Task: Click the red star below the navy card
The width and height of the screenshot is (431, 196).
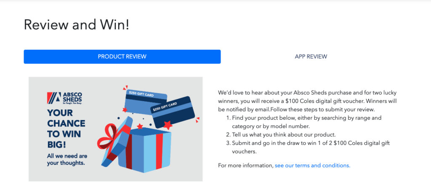Action: (168, 125)
